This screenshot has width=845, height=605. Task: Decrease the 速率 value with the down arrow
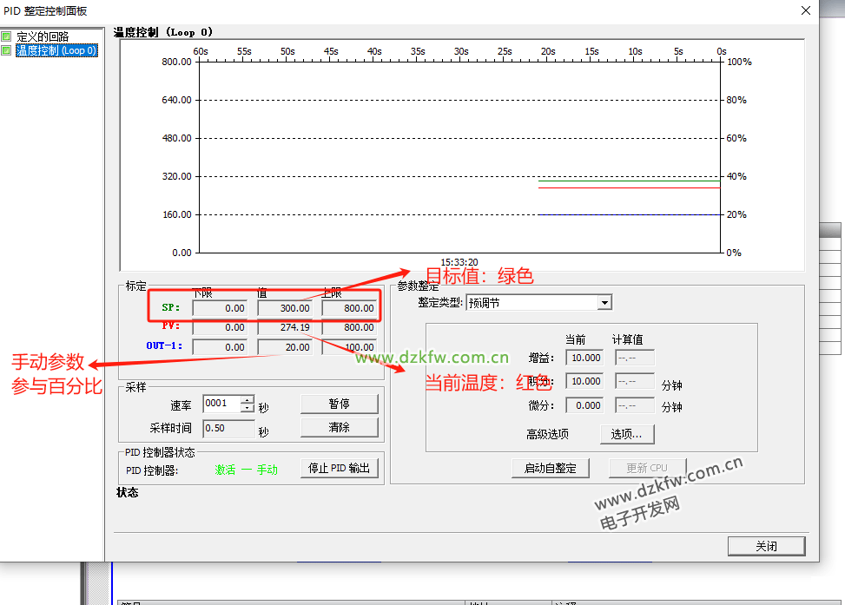248,408
